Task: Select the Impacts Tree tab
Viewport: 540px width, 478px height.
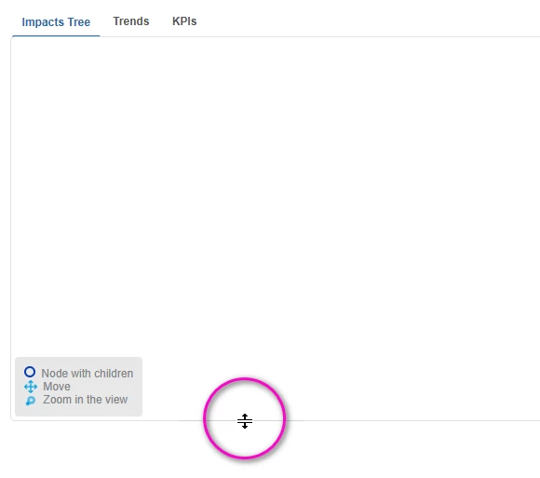Action: point(56,22)
